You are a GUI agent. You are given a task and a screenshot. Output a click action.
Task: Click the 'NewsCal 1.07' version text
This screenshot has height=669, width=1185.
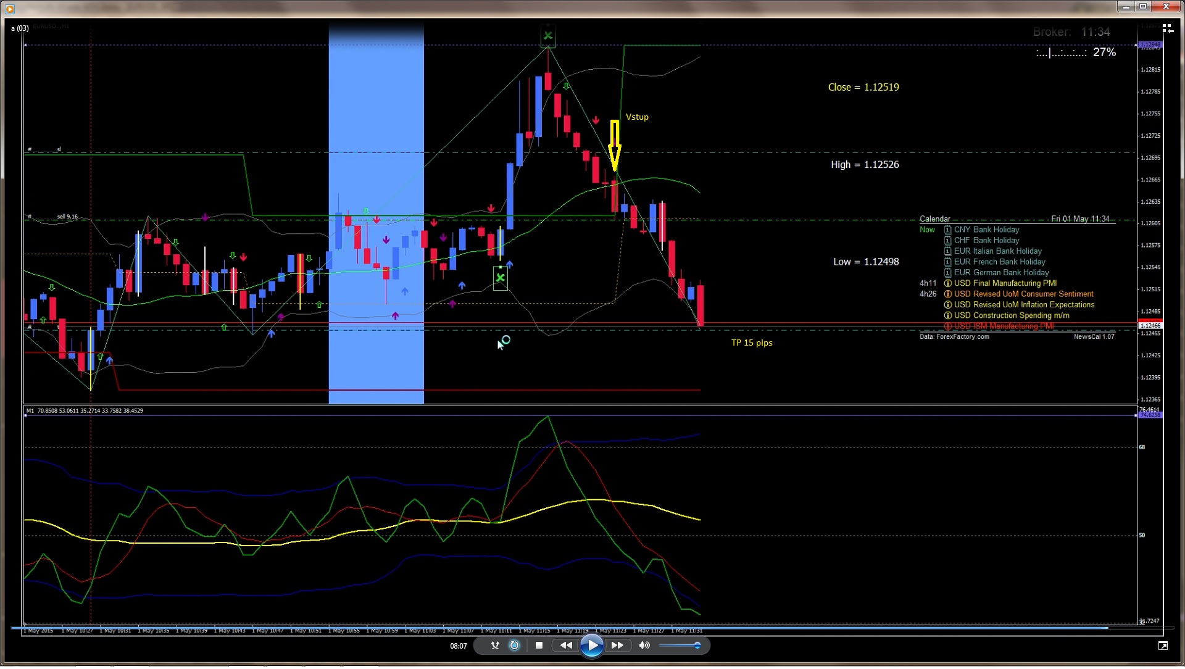(x=1094, y=337)
